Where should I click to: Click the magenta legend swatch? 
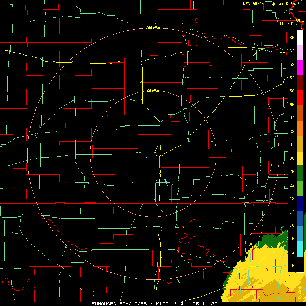pos(300,68)
